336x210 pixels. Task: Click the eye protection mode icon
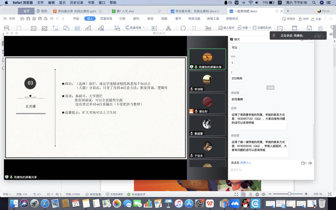click(263, 194)
